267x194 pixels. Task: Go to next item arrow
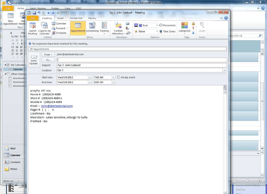pyautogui.click(x=53, y=13)
